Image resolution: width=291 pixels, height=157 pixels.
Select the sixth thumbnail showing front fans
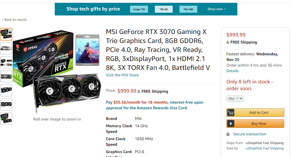(x=6, y=104)
